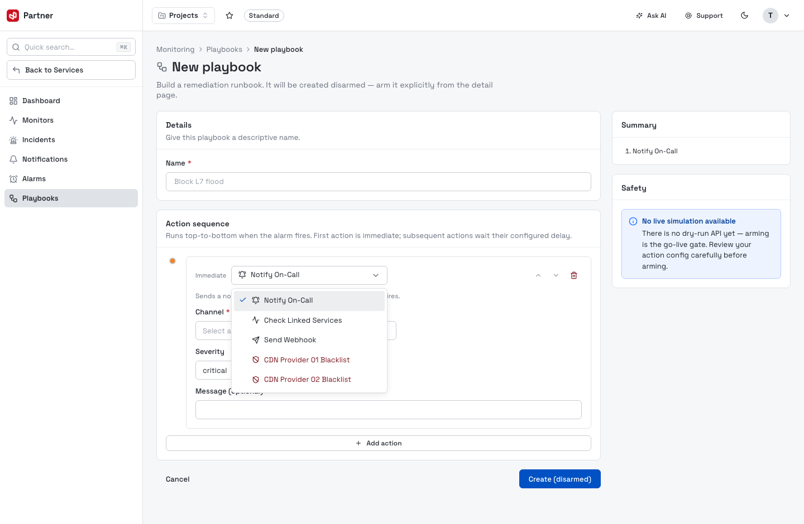Click the playbook Name input field
Screen dimensions: 804x524
pyautogui.click(x=379, y=182)
